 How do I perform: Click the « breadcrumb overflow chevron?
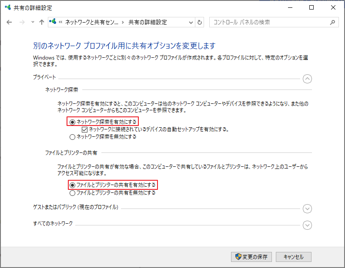click(60, 22)
